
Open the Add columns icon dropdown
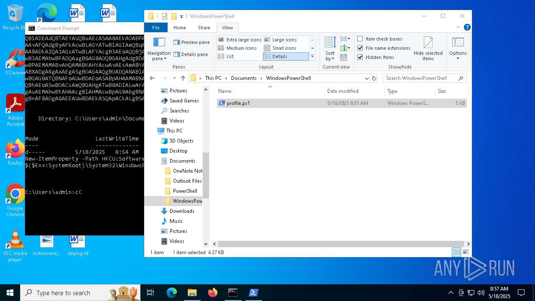tap(345, 48)
